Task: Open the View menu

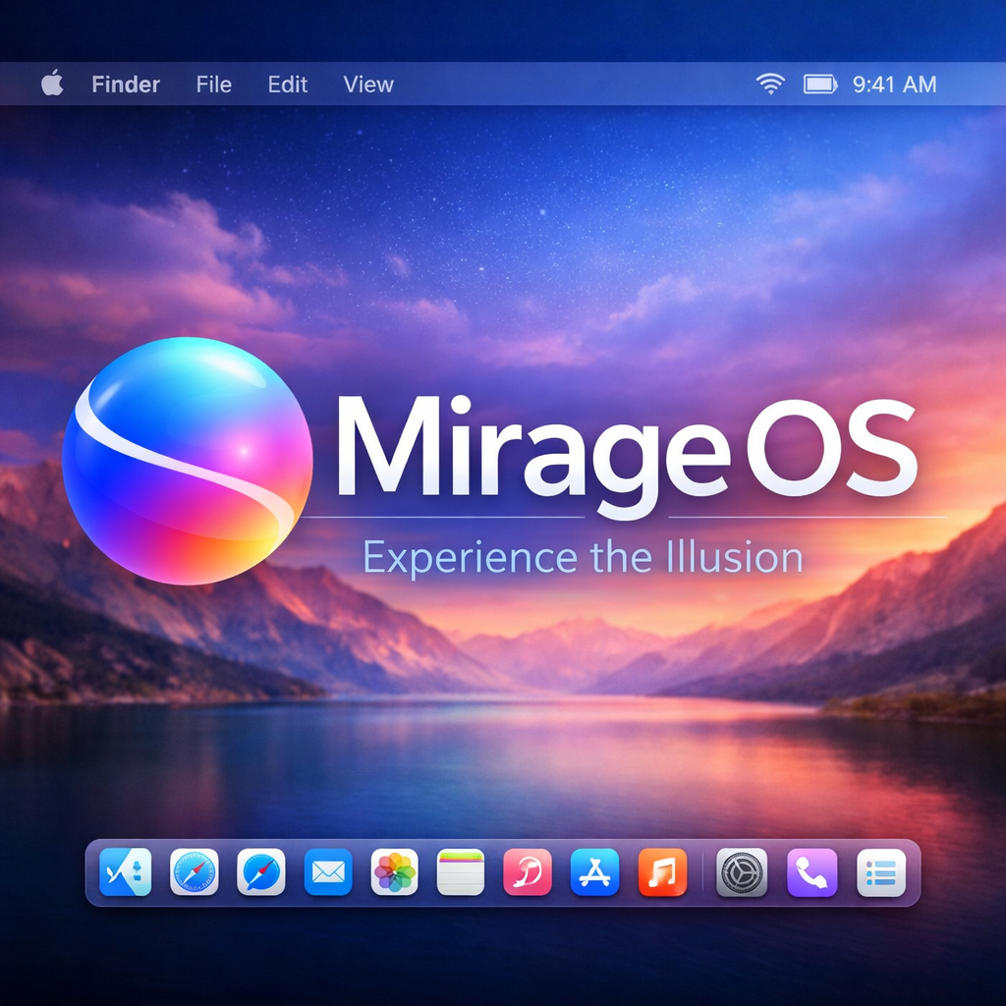Action: (368, 84)
